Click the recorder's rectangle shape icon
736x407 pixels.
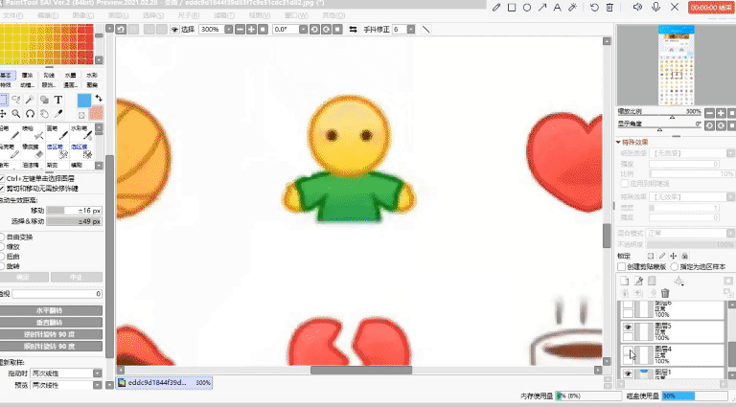click(x=512, y=7)
